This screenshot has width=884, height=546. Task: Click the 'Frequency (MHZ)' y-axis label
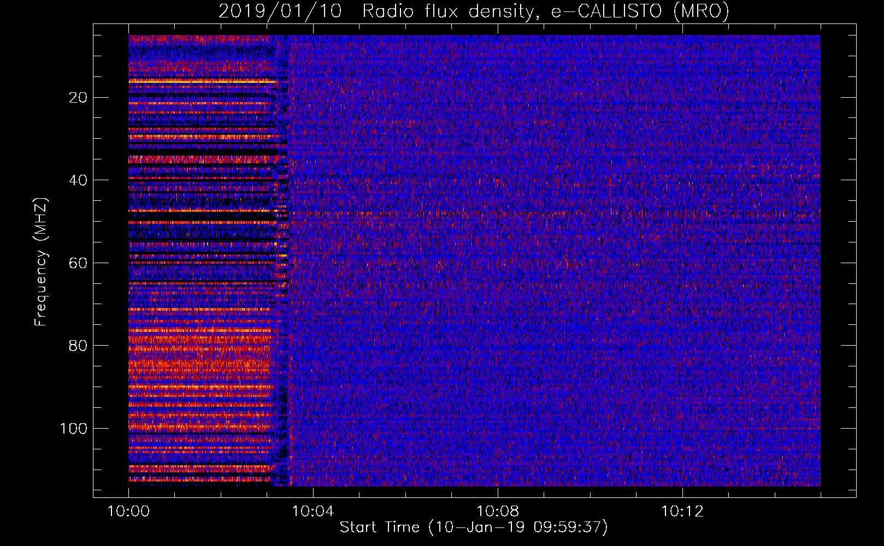41,262
